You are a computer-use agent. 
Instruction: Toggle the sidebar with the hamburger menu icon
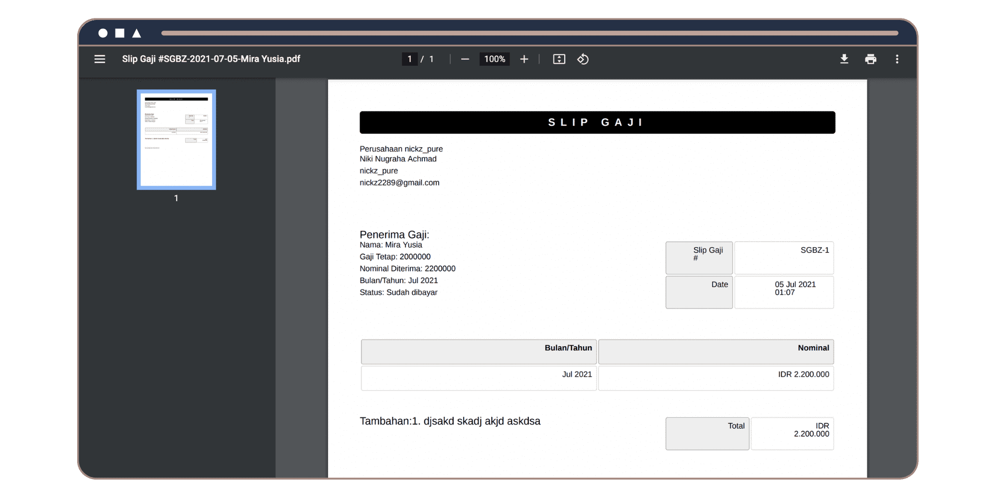pyautogui.click(x=100, y=59)
